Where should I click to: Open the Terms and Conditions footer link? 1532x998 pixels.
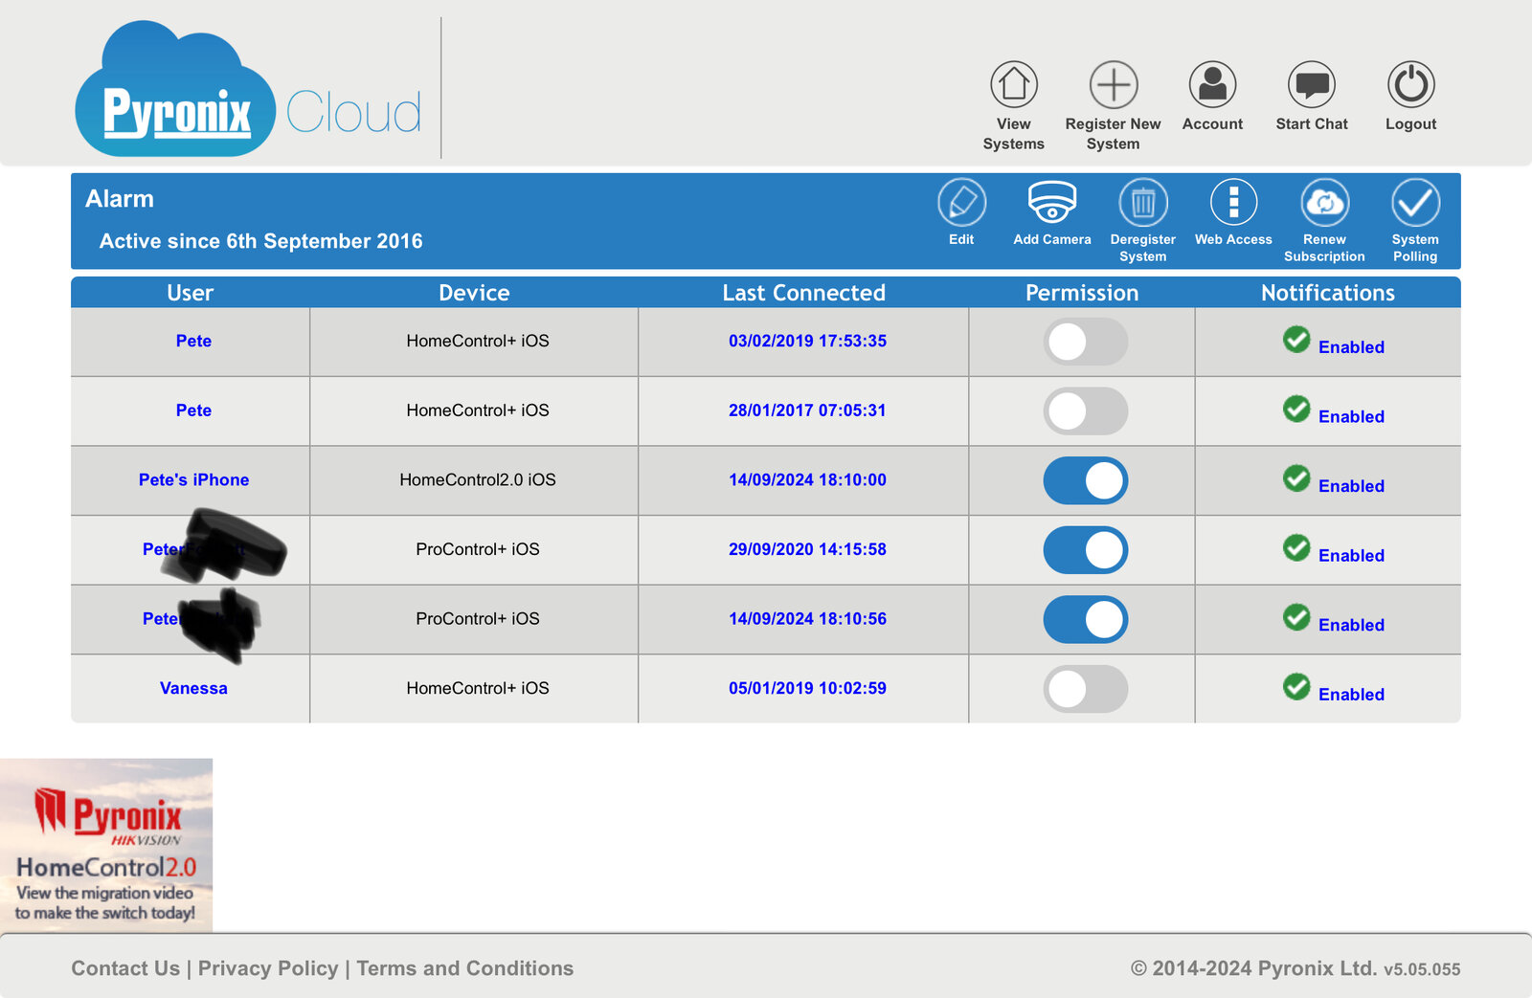click(465, 968)
